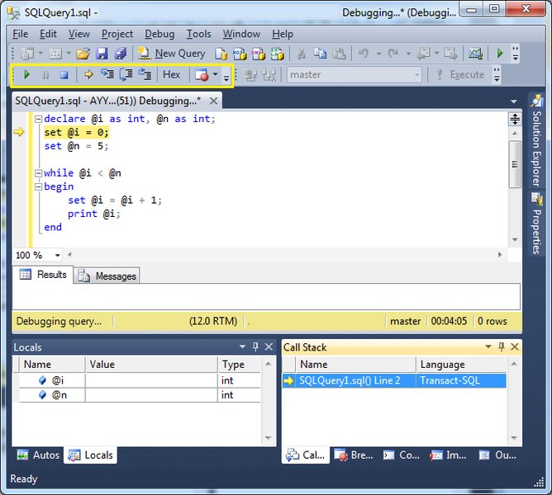Switch to the Breakpoints tab
552x495 pixels.
point(354,455)
